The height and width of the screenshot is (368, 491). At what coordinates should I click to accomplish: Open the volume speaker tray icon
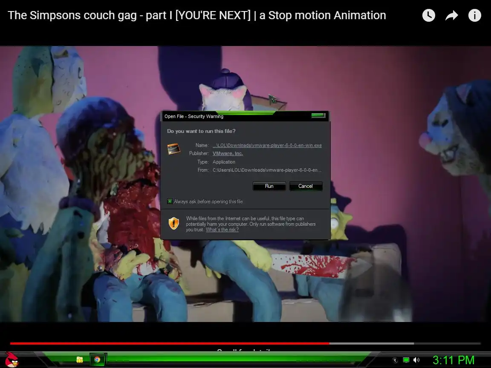416,360
